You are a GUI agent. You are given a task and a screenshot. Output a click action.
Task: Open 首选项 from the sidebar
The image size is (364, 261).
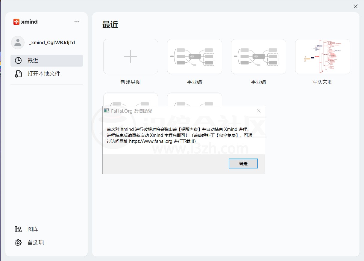[x=36, y=242]
